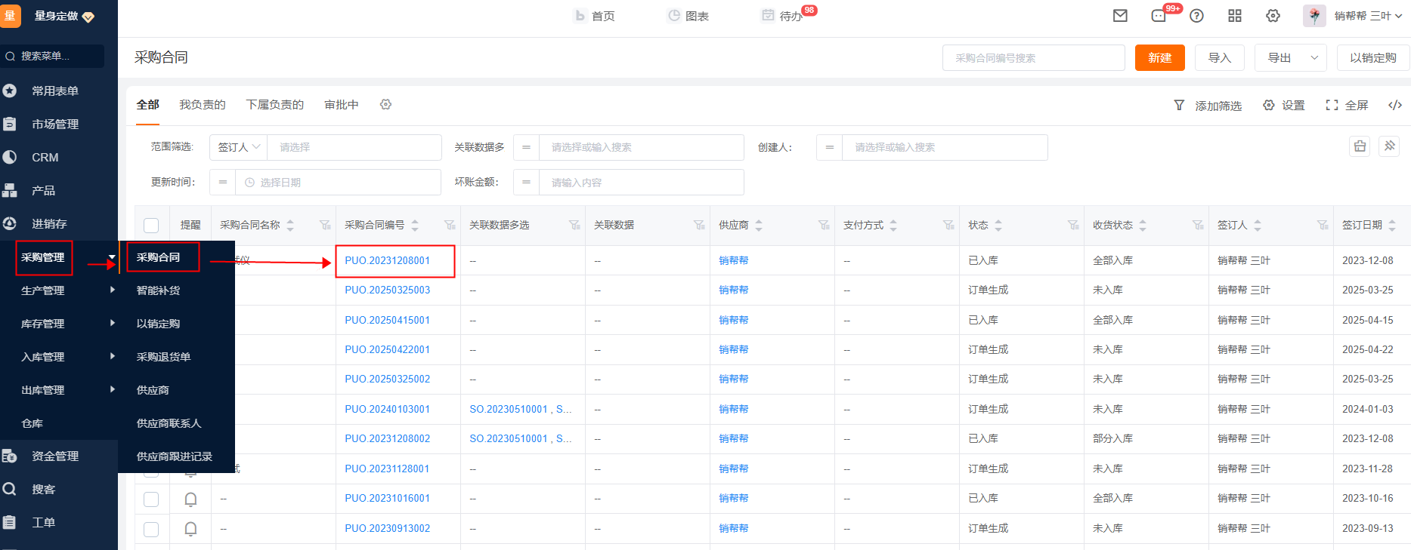The height and width of the screenshot is (550, 1411).
Task: Switch to the 下属负责的 tab
Action: coord(275,105)
